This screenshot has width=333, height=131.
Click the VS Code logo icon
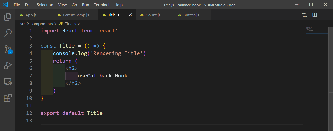[x=5, y=5]
